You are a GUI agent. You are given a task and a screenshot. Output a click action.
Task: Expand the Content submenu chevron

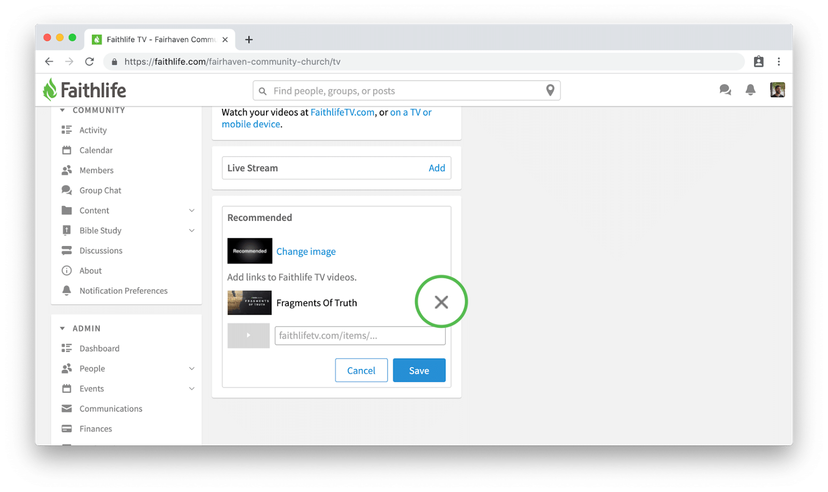[191, 210]
